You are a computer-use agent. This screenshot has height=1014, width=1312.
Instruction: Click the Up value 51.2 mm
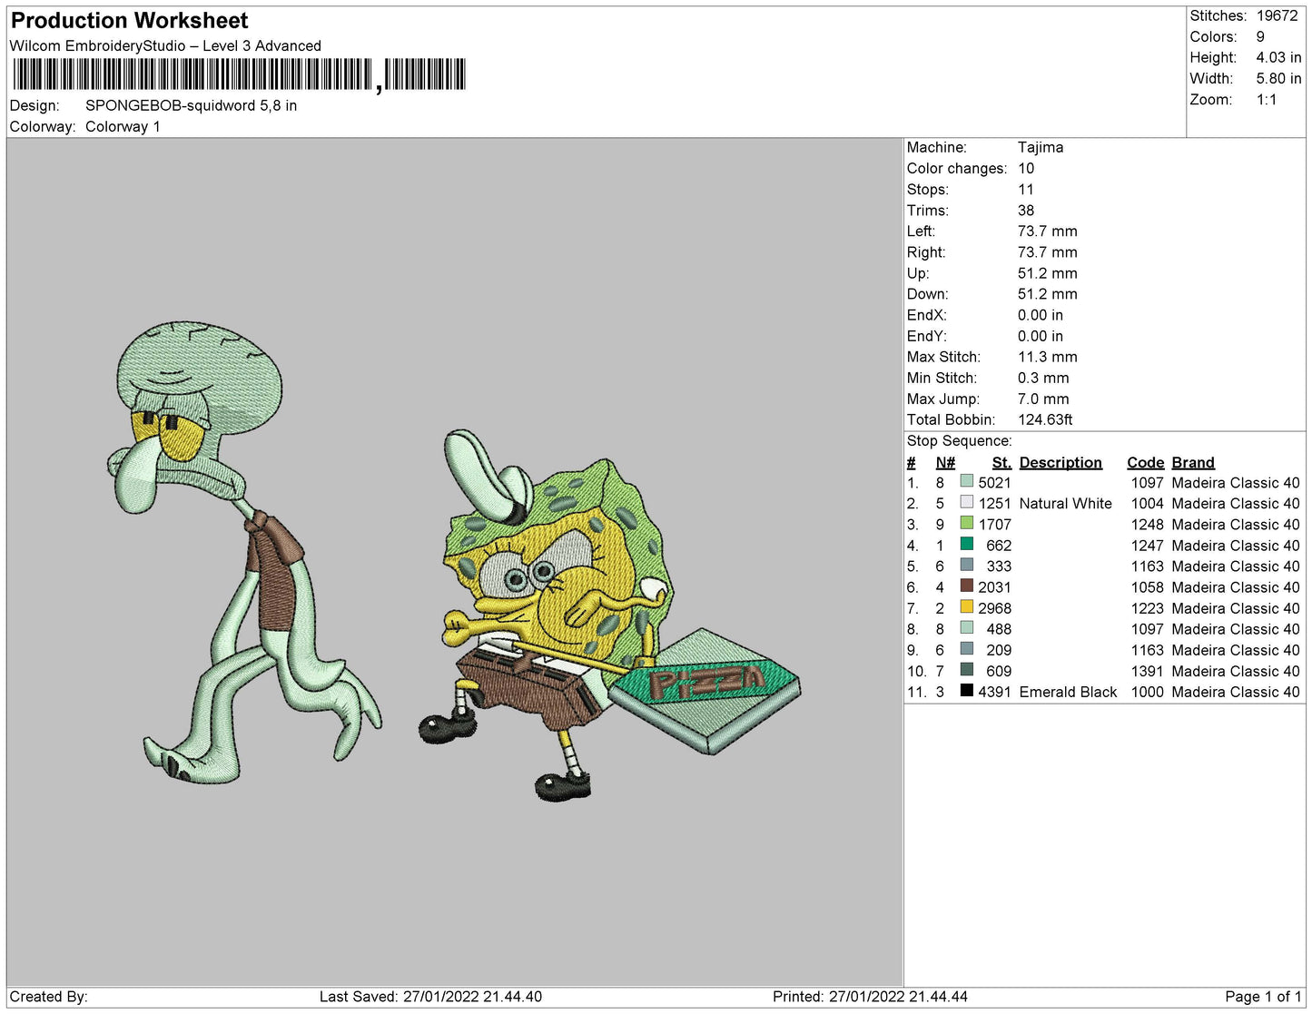point(1048,272)
